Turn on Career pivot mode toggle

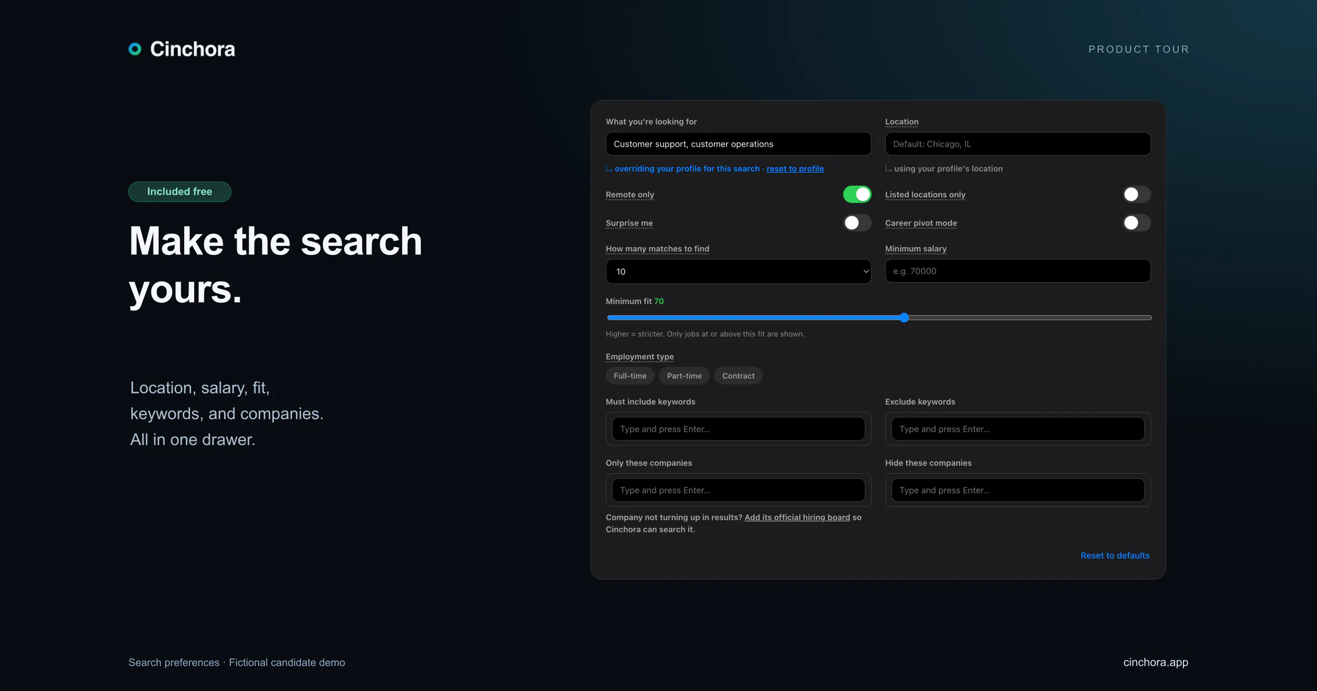pyautogui.click(x=1136, y=223)
